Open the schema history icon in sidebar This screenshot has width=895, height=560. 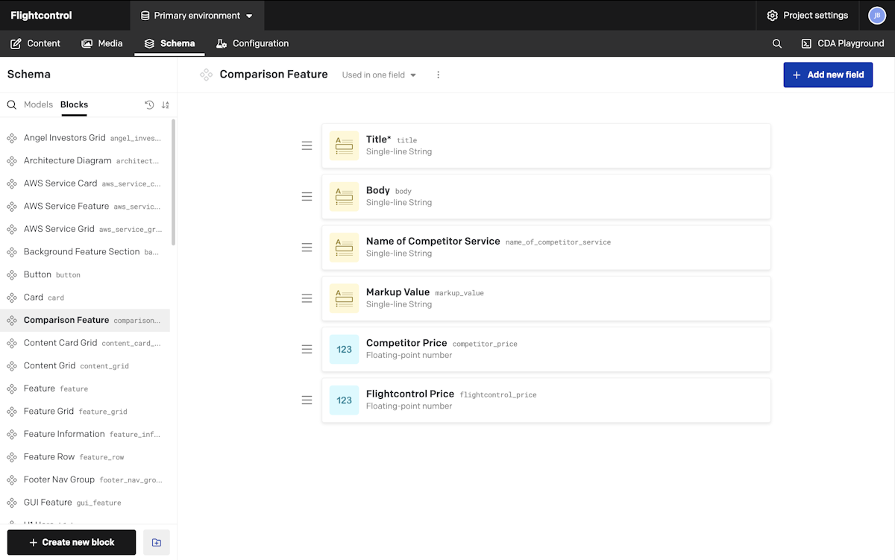pyautogui.click(x=149, y=104)
